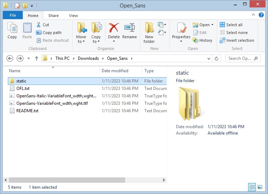Screen dimensions: 268x194
Task: Click the red Delete X icon
Action: (114, 28)
